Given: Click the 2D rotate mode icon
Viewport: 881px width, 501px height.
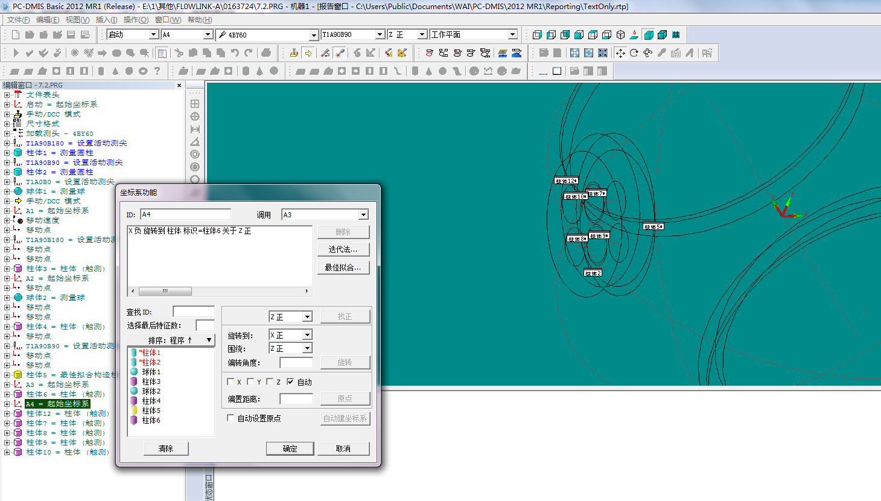Looking at the screenshot, I should (x=634, y=53).
